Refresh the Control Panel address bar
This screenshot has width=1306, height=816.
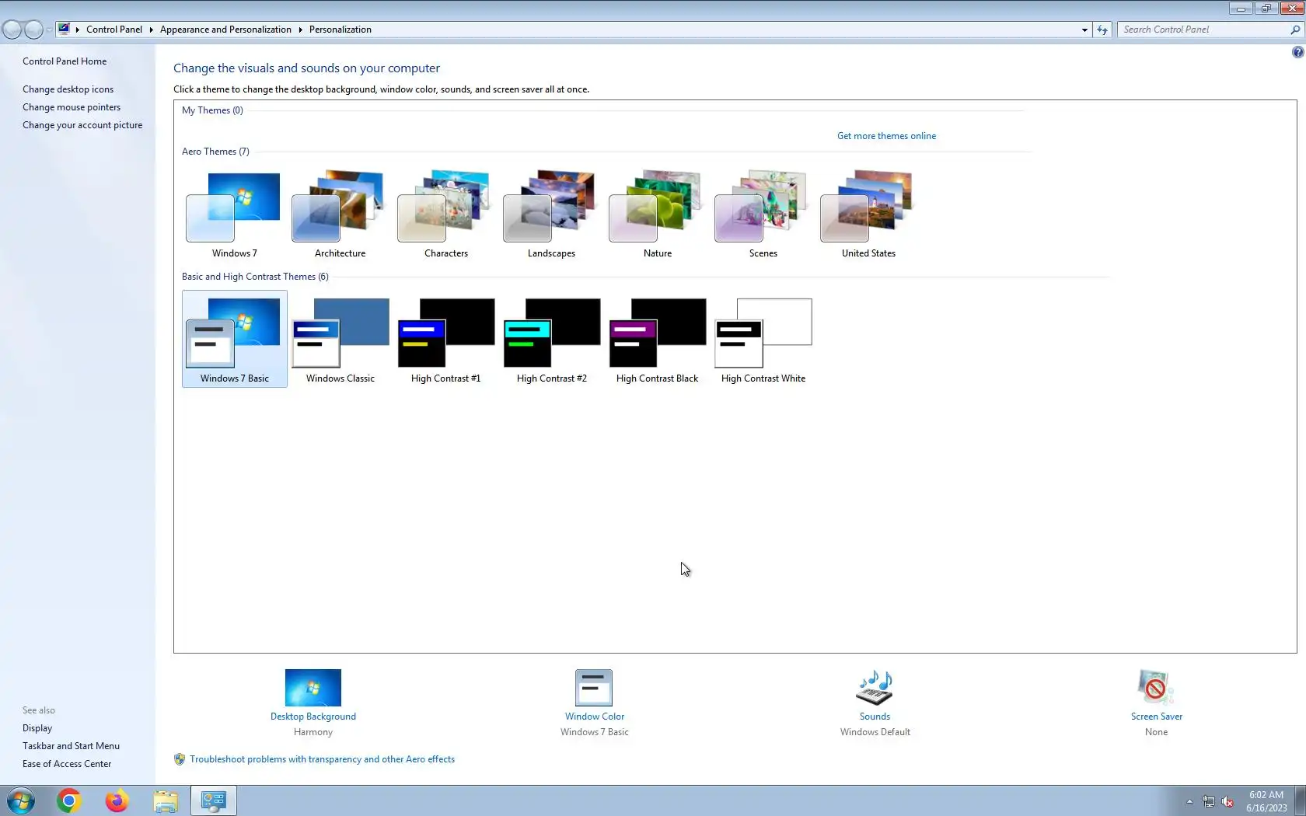click(x=1102, y=30)
